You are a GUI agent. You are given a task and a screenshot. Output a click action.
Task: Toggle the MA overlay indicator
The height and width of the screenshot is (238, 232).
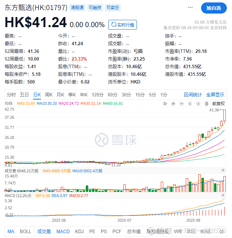coord(11,231)
